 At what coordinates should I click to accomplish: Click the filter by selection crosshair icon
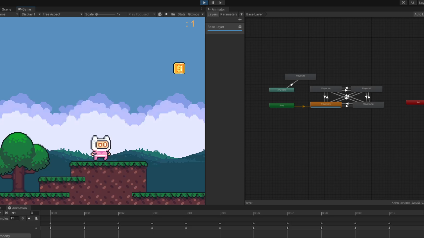[x=23, y=219]
